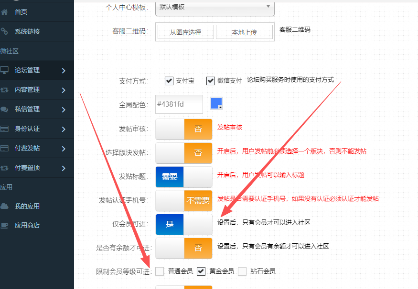This screenshot has height=289, width=418.
Task: Toggle the 发帖审核 switch
Action: pos(184,130)
